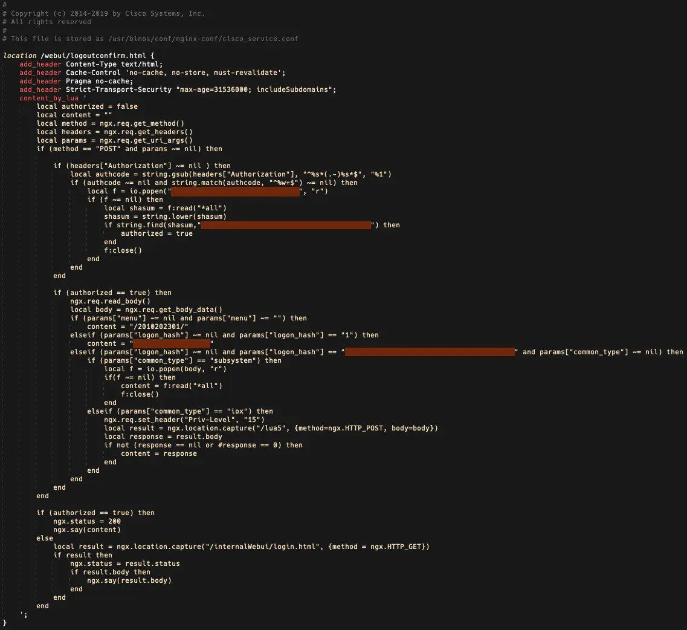Click the location keyword before /webui/logoutconfirm.html
This screenshot has width=687, height=630.
pyautogui.click(x=20, y=56)
